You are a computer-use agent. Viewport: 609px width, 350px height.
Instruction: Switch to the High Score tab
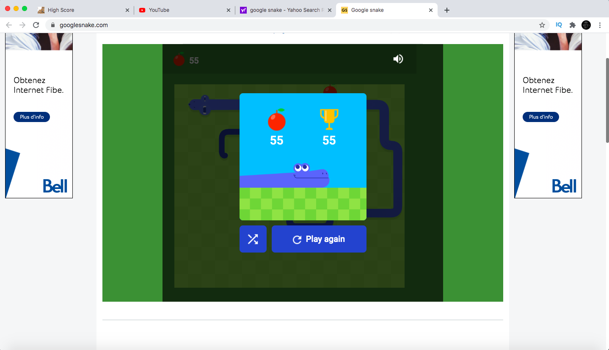pos(83,10)
